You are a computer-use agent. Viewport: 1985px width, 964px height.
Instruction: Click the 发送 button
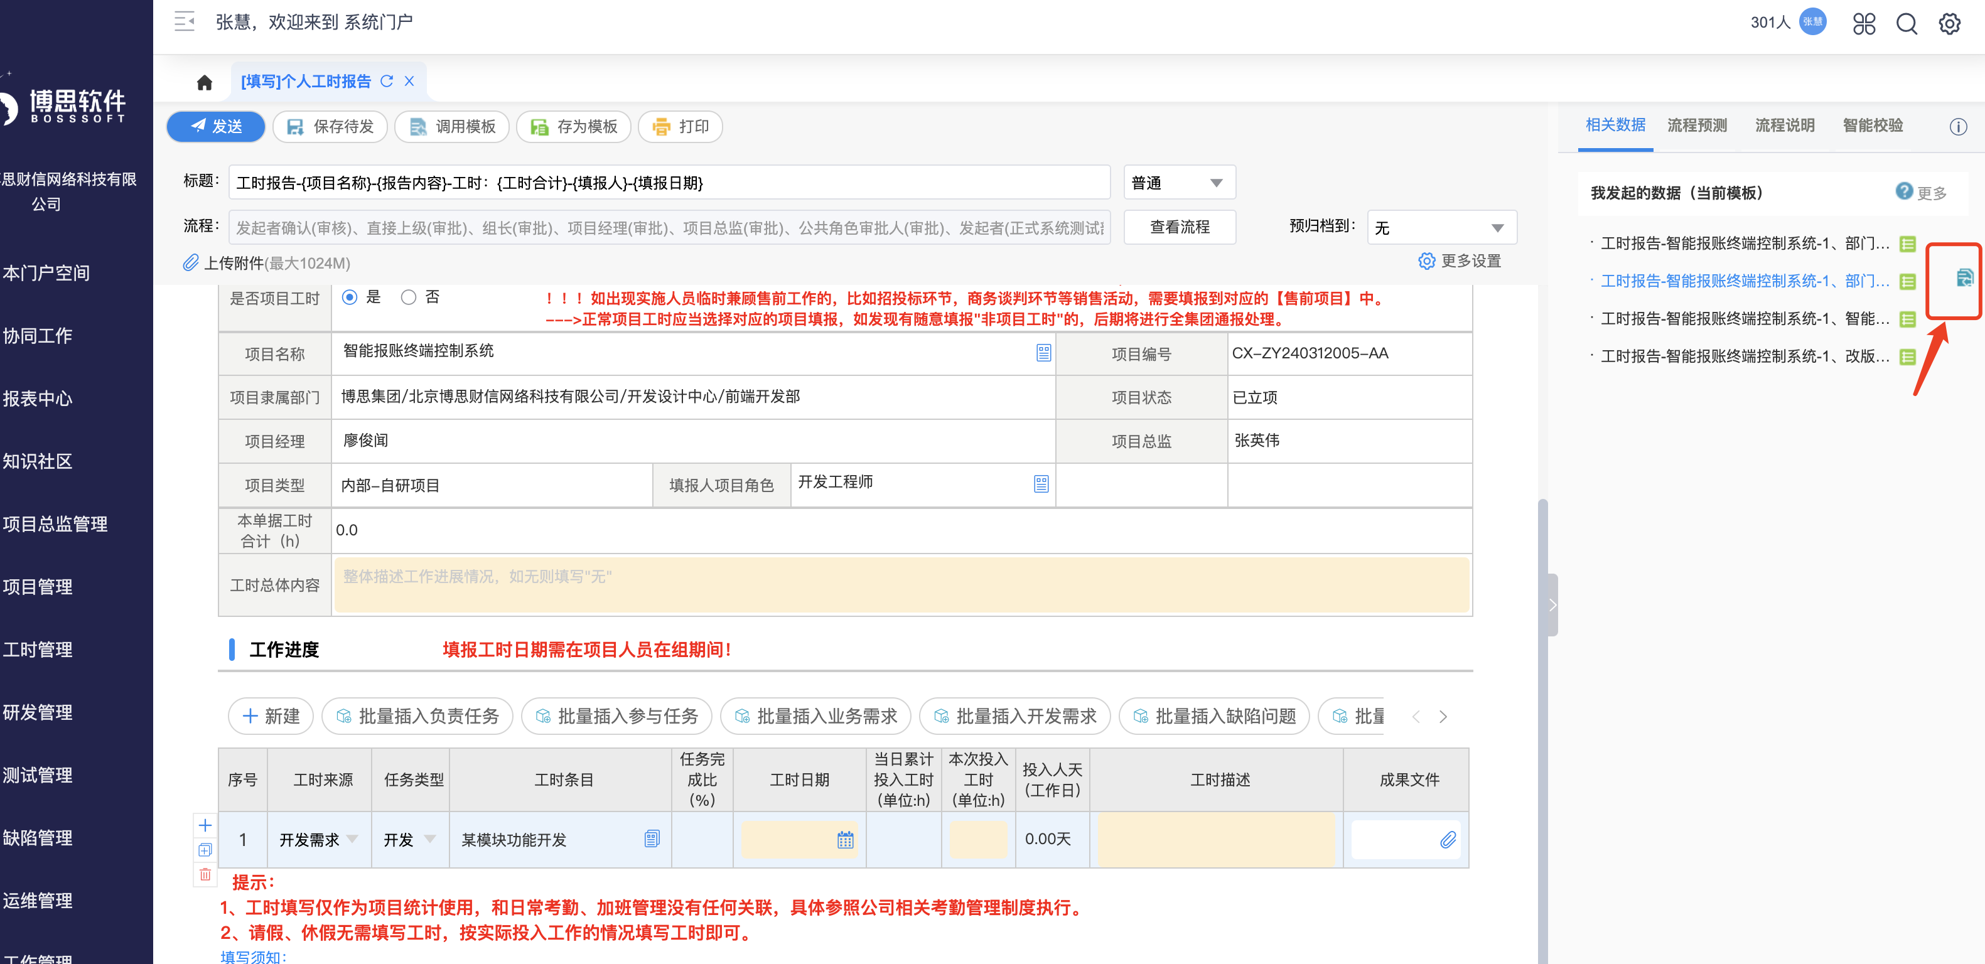tap(216, 126)
